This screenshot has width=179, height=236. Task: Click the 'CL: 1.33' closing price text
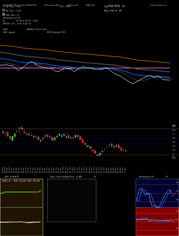point(65,6)
